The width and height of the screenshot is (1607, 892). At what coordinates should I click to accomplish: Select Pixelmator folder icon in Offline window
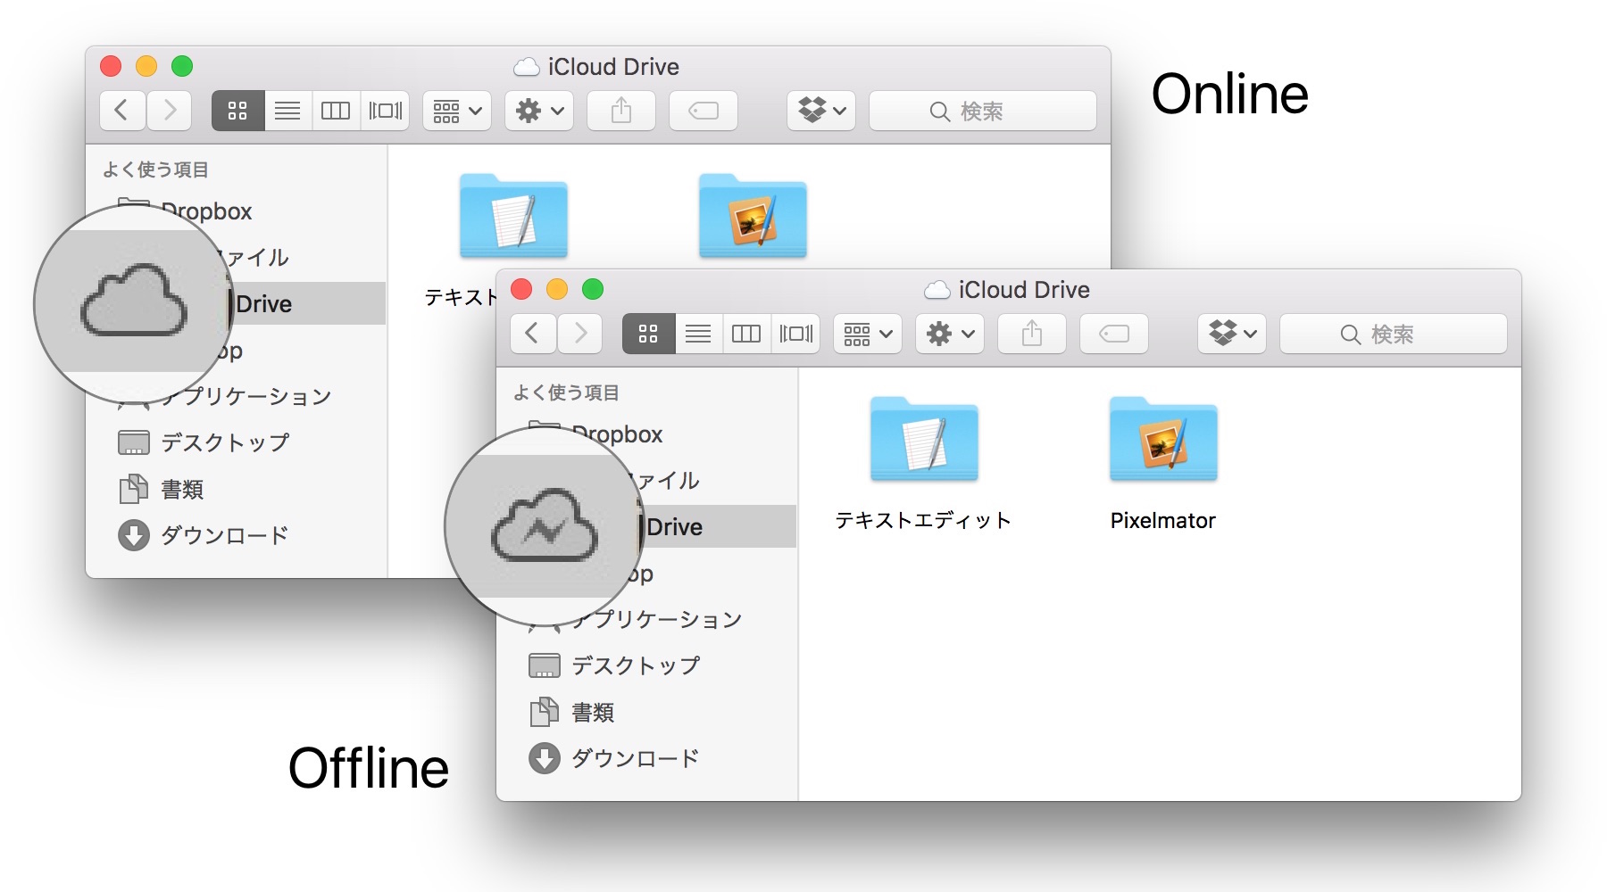[1163, 439]
